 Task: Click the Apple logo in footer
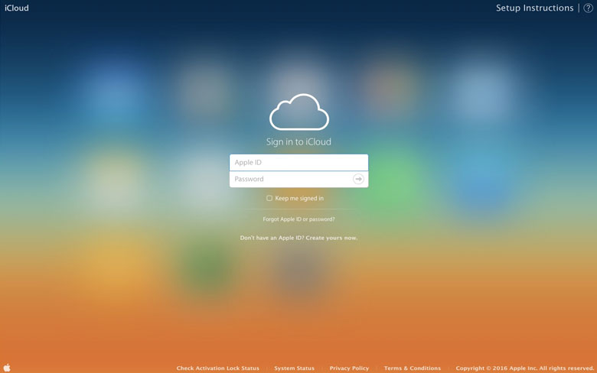coord(7,368)
